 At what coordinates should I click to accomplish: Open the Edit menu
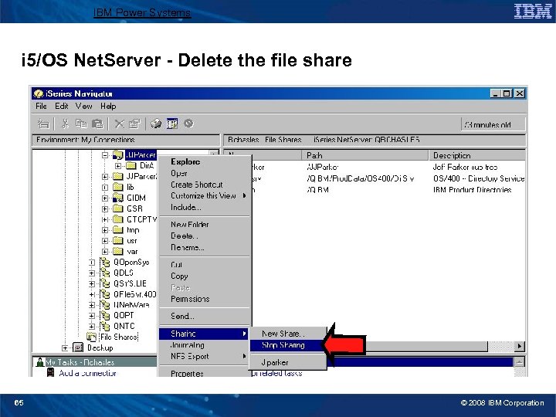point(61,106)
